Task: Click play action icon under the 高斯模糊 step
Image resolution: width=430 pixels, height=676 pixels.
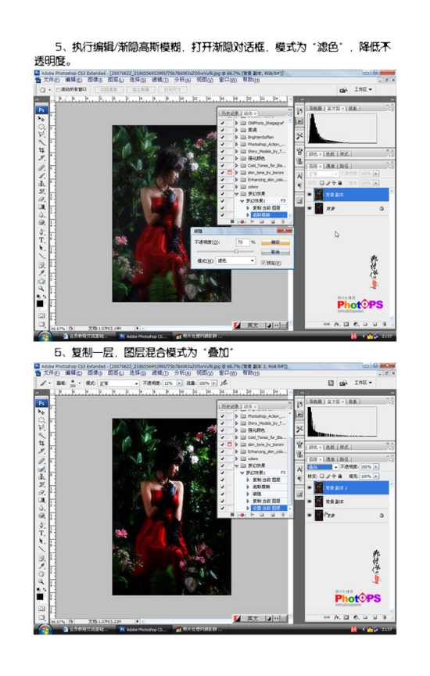Action: (x=253, y=221)
